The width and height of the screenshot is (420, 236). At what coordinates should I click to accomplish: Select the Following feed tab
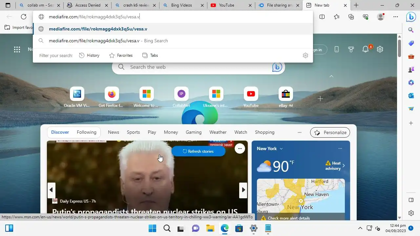point(87,132)
